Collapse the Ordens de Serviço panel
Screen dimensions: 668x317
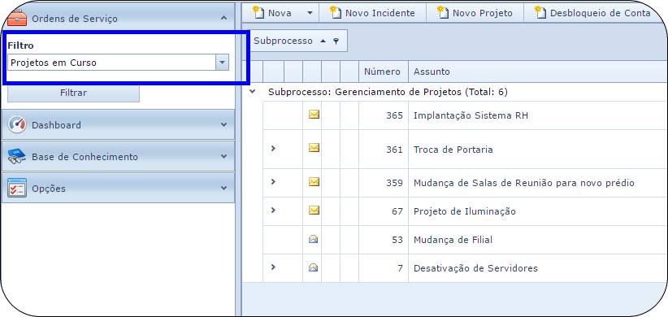tap(223, 18)
